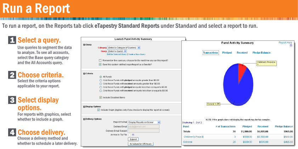Click the help icon beside Archive in Zip File
Viewport: 298px width, 149px height.
(133, 135)
